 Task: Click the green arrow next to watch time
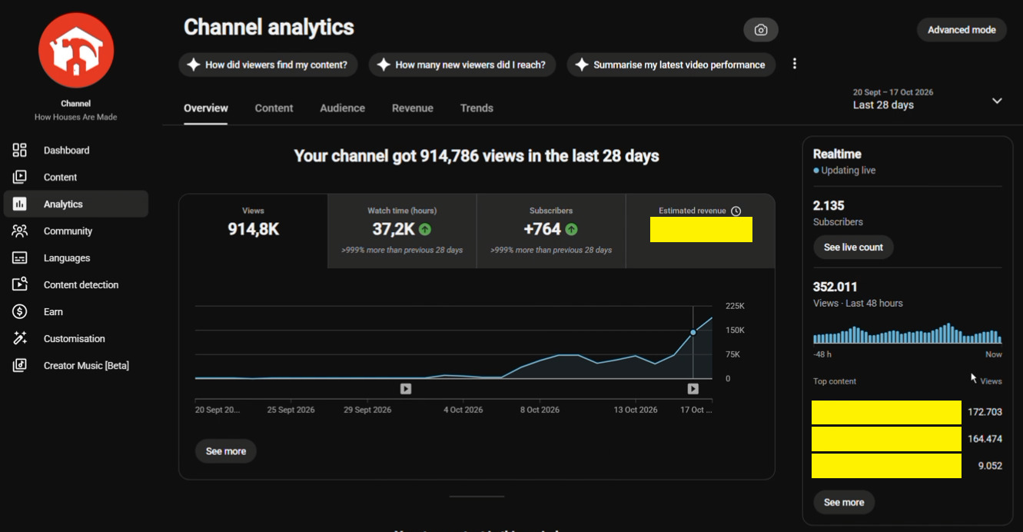[x=424, y=229]
